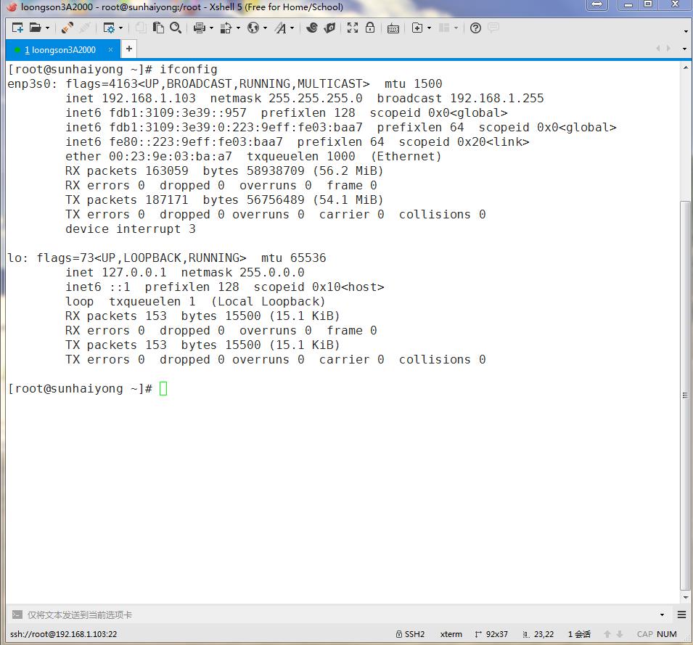Click the xterm status bar entry

coord(451,634)
